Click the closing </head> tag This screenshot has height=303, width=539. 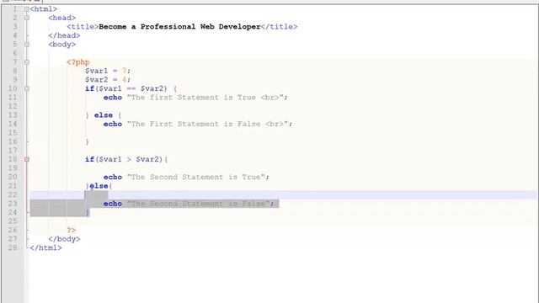click(x=64, y=35)
